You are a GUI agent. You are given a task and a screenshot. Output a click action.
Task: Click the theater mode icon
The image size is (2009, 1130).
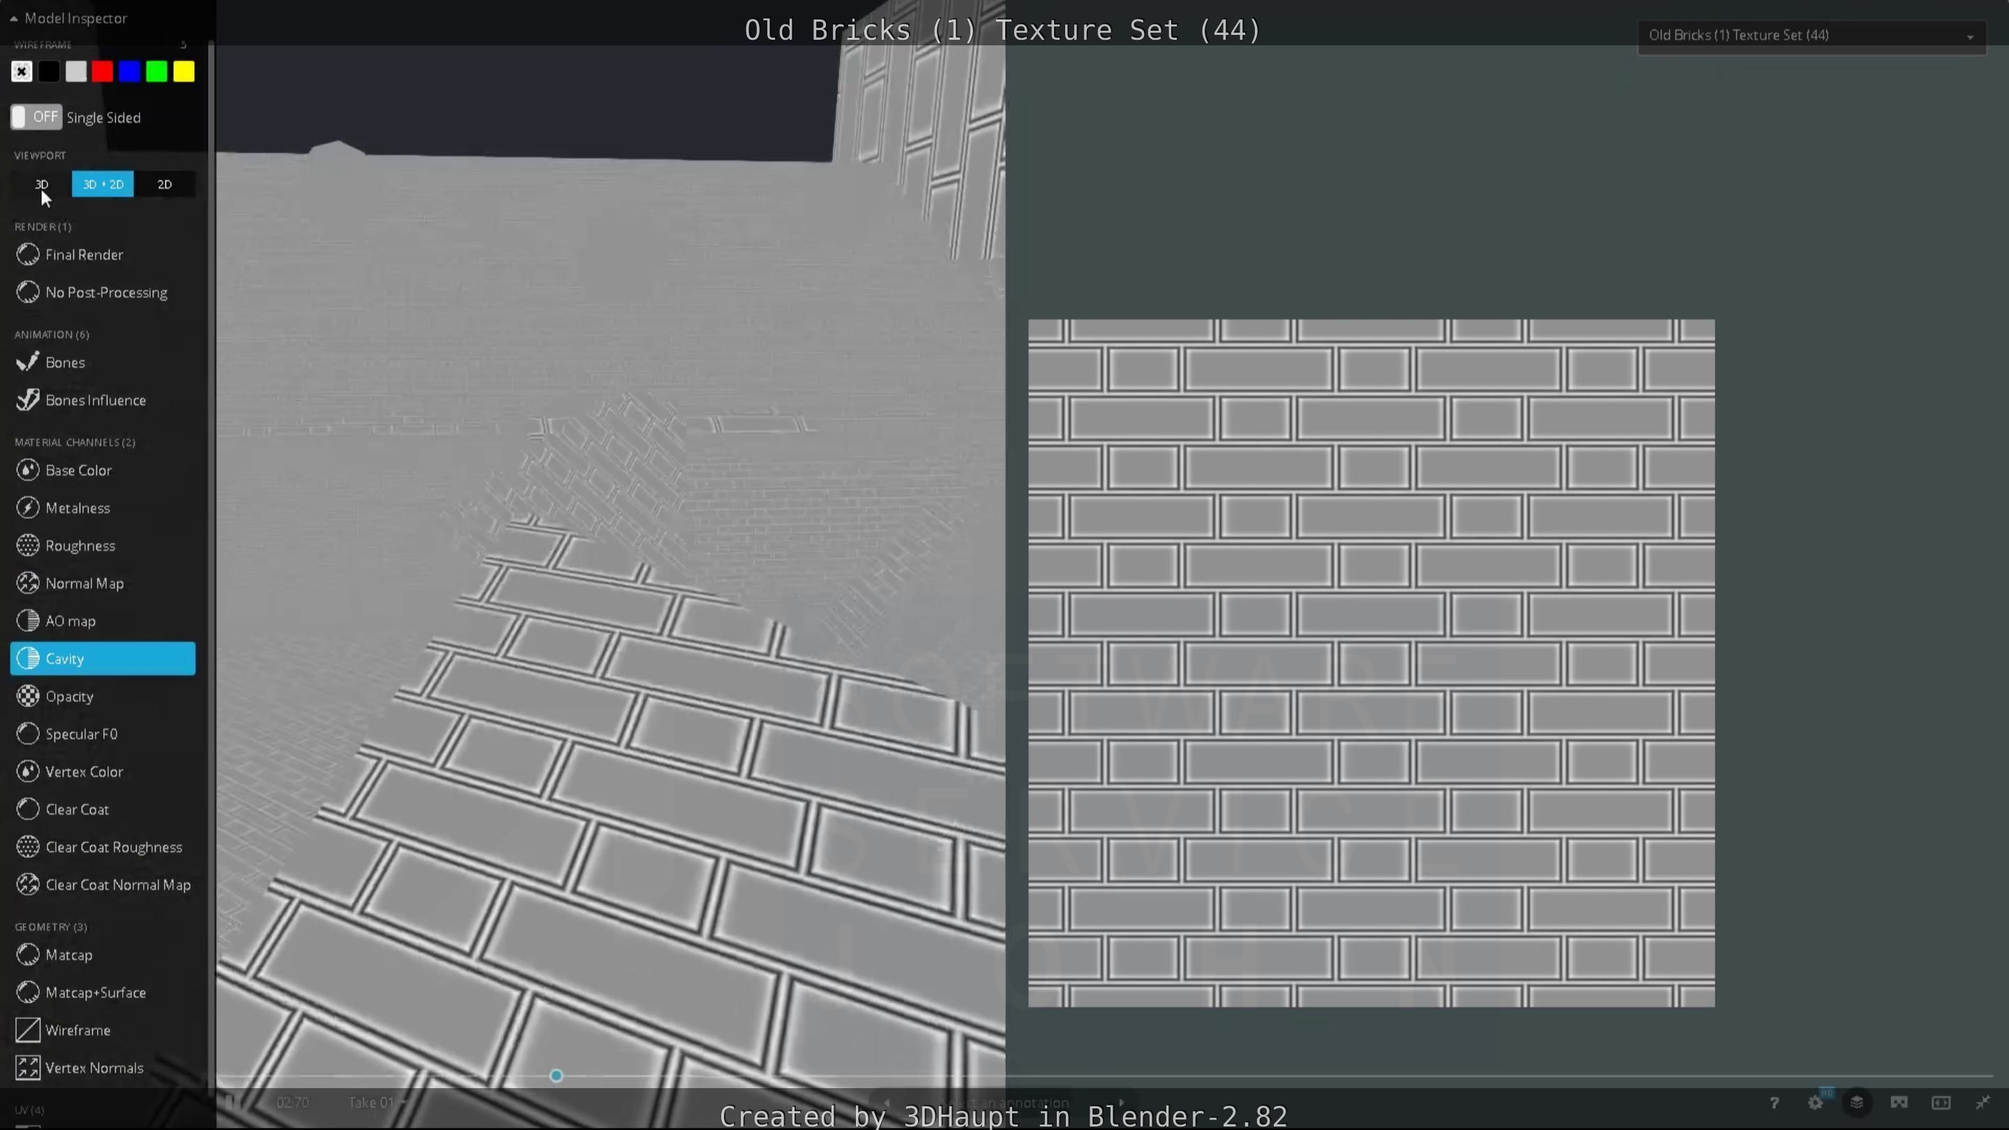click(x=1941, y=1103)
